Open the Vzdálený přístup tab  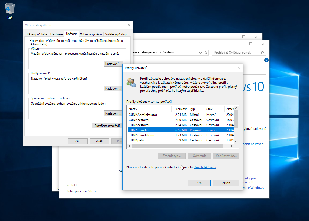tap(116, 34)
